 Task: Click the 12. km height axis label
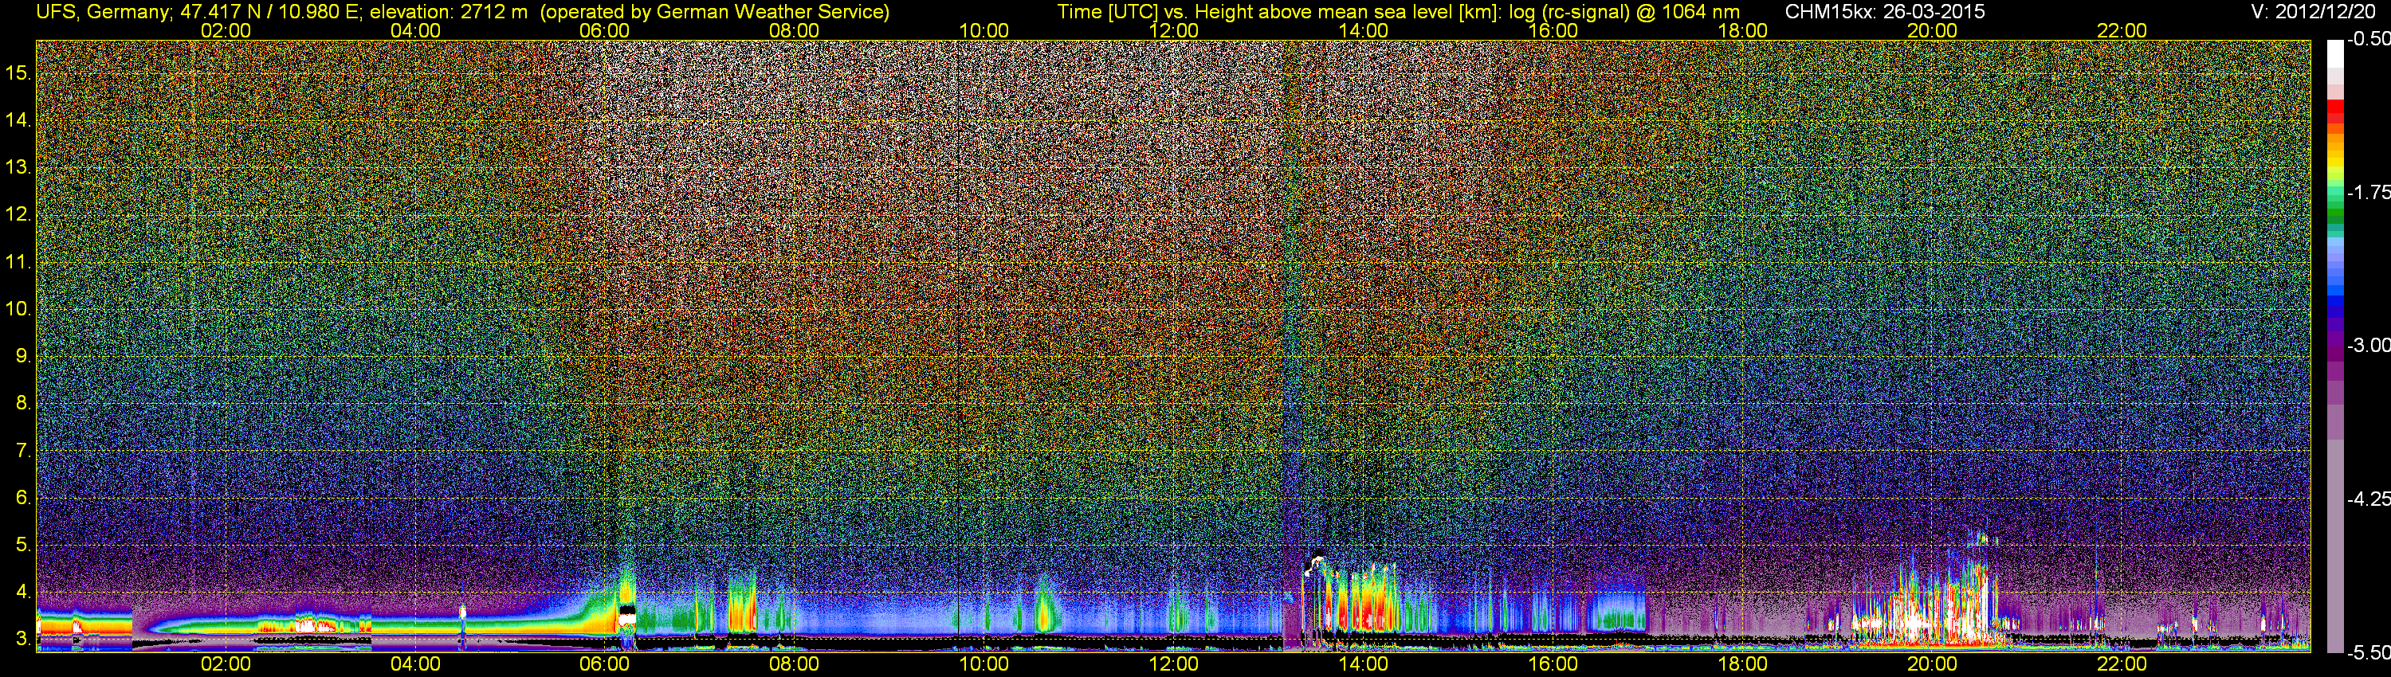tap(18, 214)
